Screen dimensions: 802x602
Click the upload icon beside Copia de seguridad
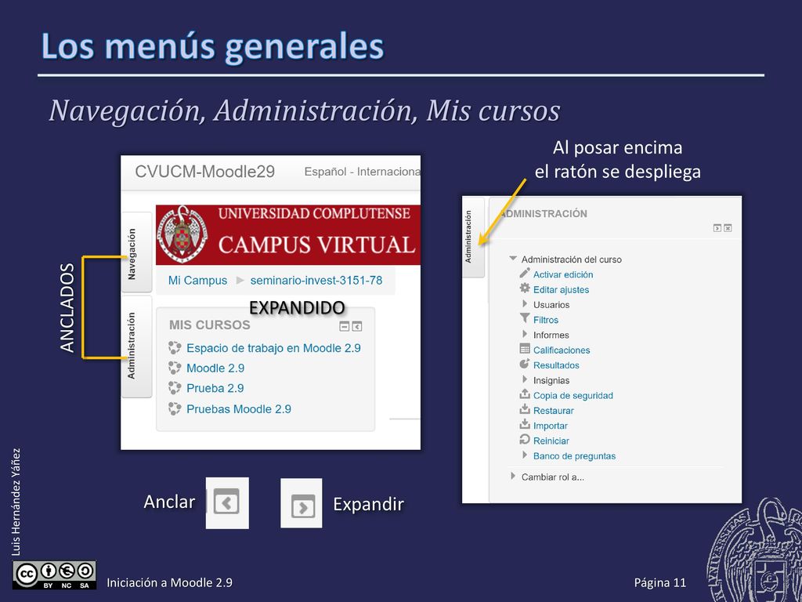(525, 394)
